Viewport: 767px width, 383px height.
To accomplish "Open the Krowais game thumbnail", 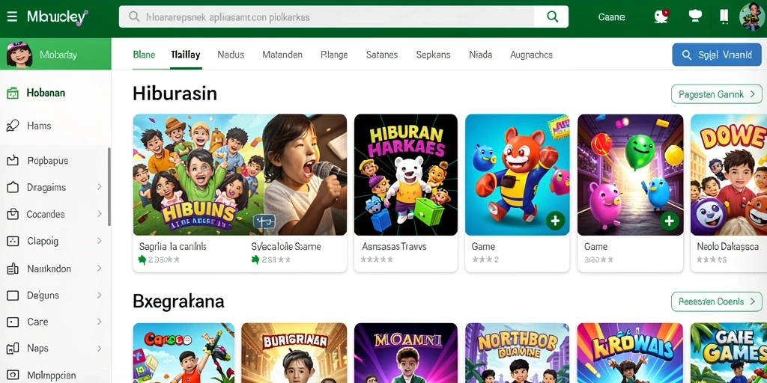I will (x=630, y=353).
